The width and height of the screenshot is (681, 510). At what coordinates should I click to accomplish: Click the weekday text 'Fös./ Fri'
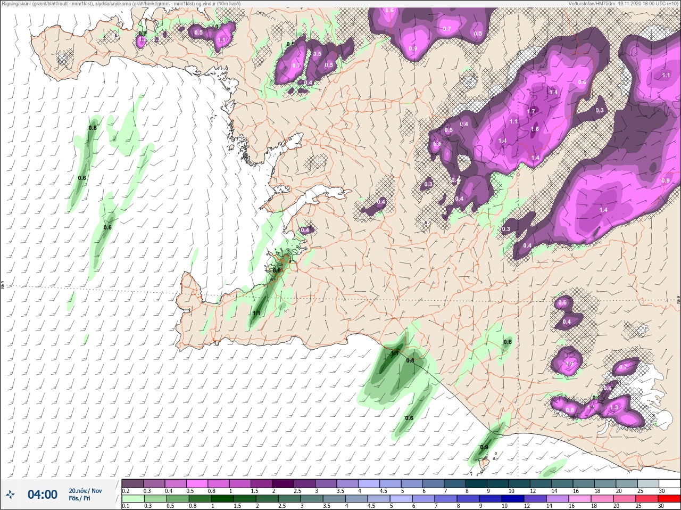tap(79, 499)
